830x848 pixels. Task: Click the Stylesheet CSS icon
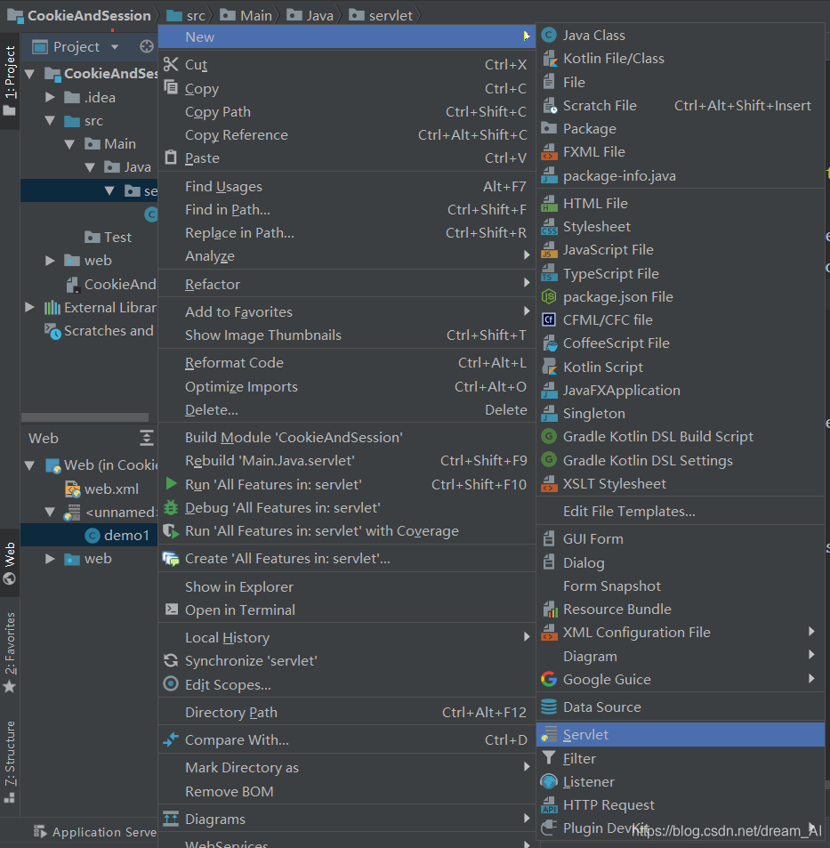tap(549, 227)
